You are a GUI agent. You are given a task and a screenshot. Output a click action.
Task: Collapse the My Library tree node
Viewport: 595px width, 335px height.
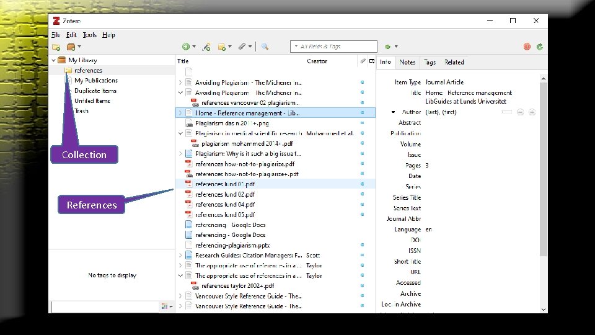click(54, 60)
